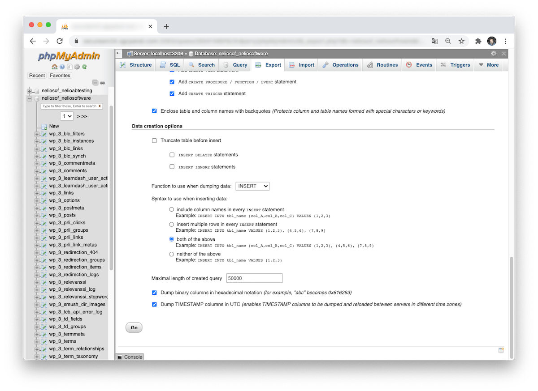Toggle Enclose table and column names with backquotes
This screenshot has height=391, width=538.
coord(154,111)
